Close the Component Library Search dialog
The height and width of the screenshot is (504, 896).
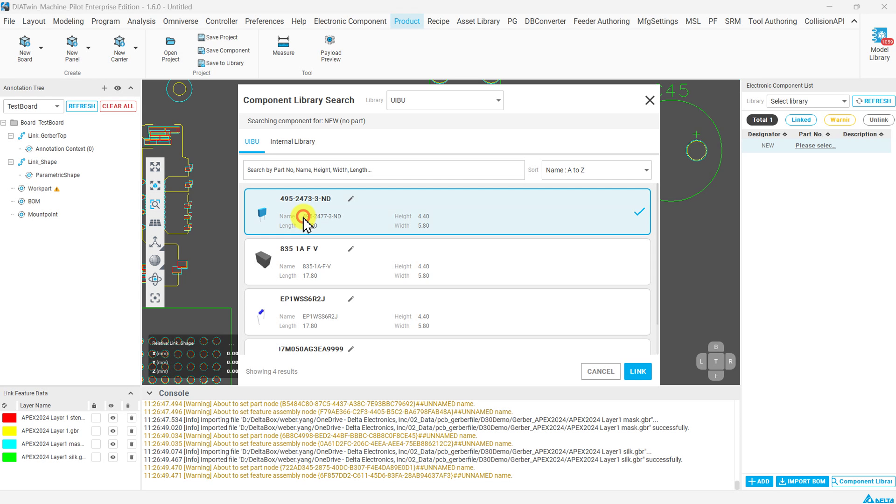[x=650, y=100]
